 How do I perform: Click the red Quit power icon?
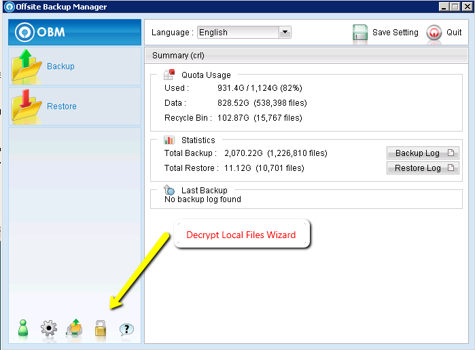click(434, 33)
